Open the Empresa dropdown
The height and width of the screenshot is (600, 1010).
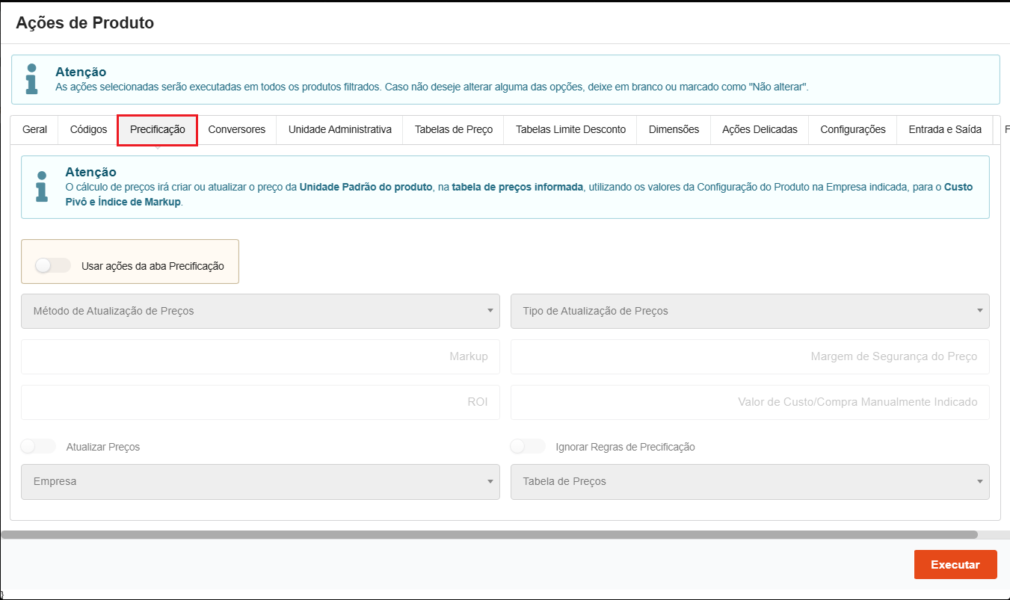pos(260,482)
